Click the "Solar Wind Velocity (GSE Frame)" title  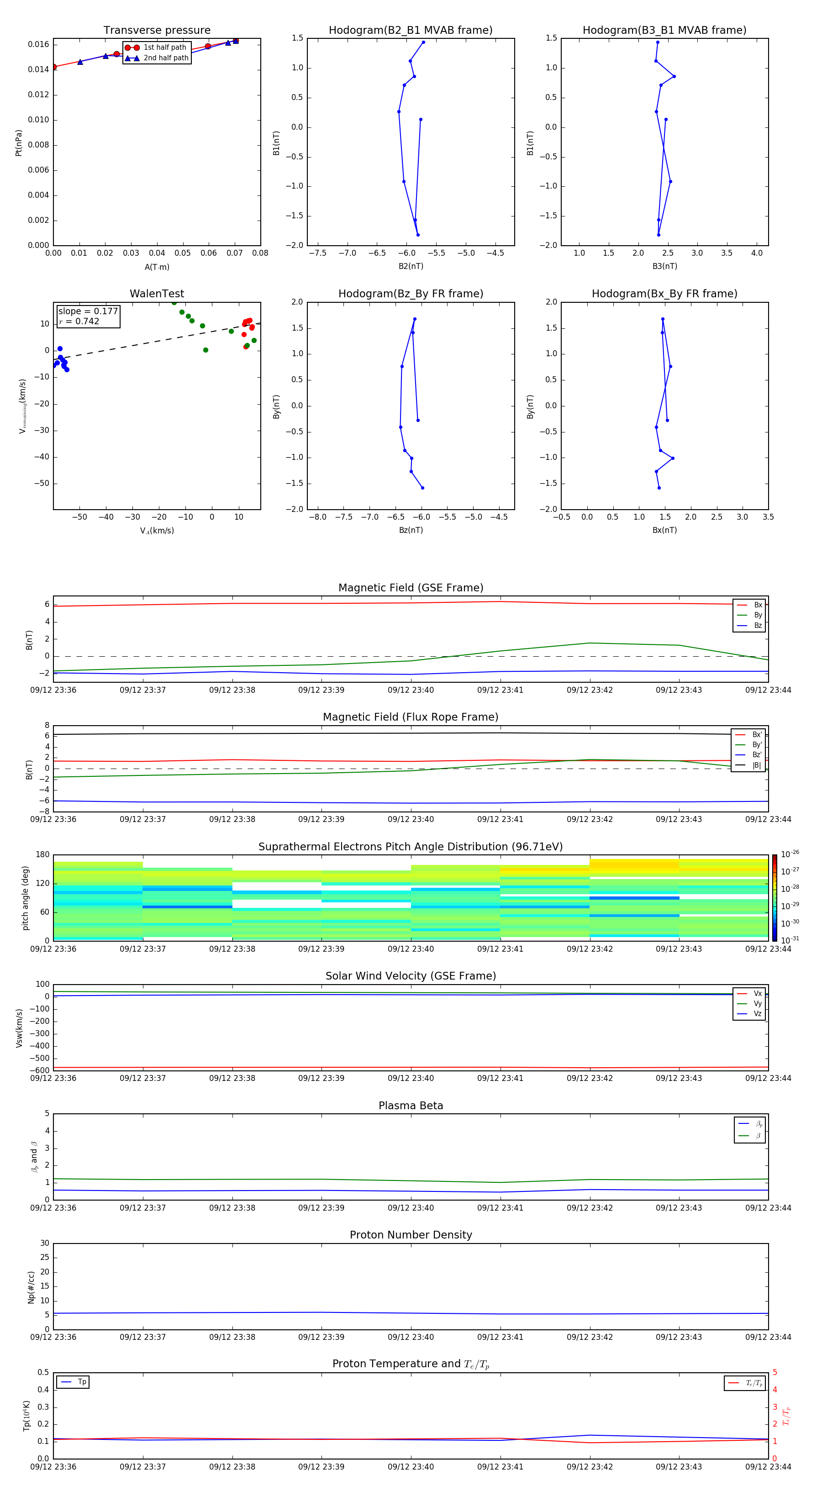[x=411, y=976]
